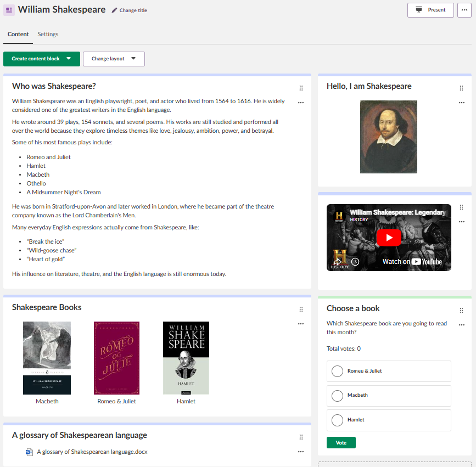Click the Romeo & Juliet caption under cover
The height and width of the screenshot is (467, 476).
(116, 401)
